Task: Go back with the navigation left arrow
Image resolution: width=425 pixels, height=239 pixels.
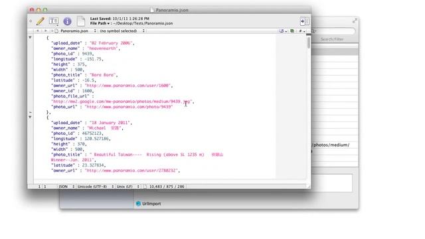Action: (38, 31)
